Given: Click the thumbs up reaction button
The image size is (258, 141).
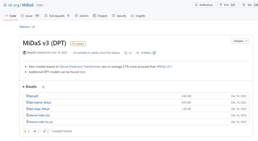Looking at the screenshot, I should click(27, 131).
